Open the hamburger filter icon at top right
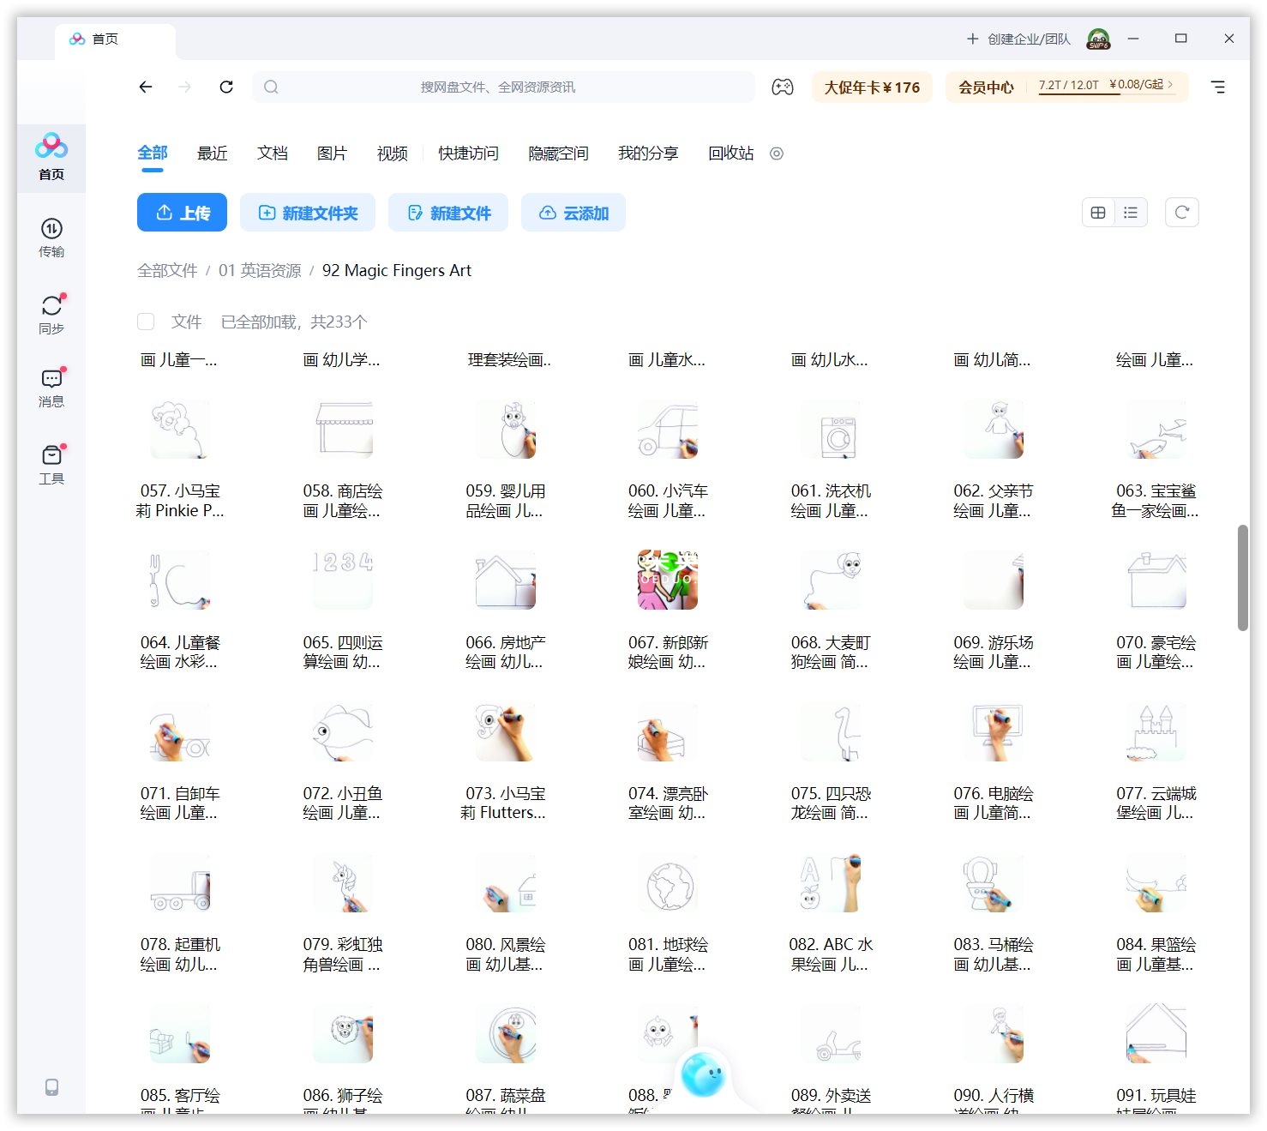 point(1218,87)
